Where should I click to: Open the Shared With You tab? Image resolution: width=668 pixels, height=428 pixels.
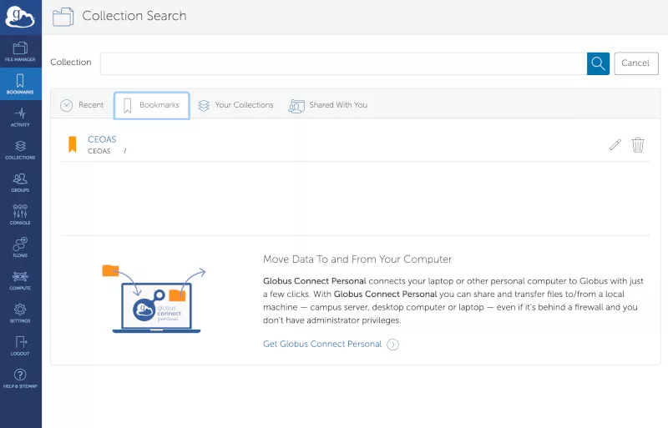(327, 105)
